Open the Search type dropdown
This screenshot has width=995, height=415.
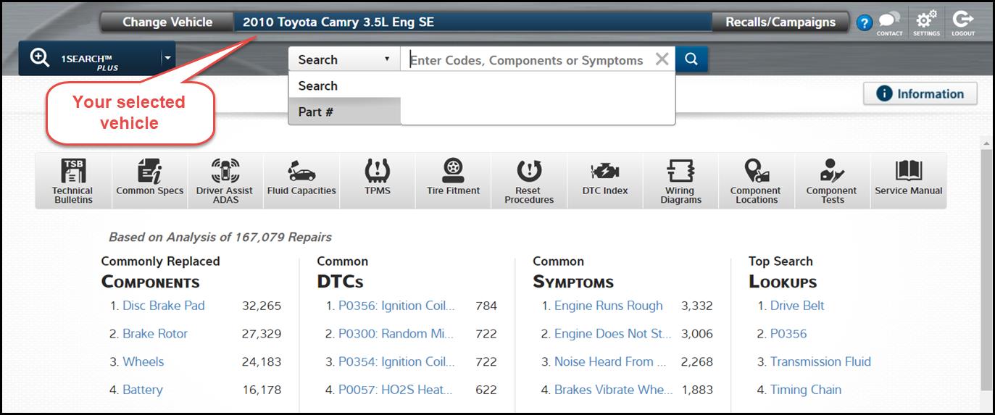[344, 60]
